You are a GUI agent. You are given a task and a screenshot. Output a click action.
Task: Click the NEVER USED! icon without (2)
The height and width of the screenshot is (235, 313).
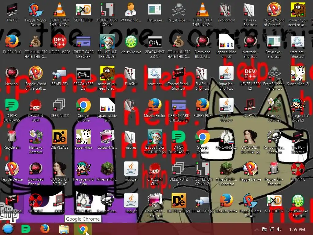(x=60, y=44)
